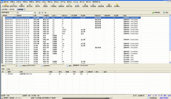Click the 任务管理 toolbar icon
The height and width of the screenshot is (99, 171).
coord(85,5)
